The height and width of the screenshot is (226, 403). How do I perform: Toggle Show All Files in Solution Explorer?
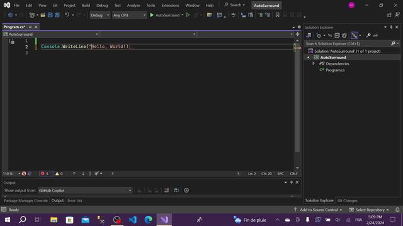[344, 35]
